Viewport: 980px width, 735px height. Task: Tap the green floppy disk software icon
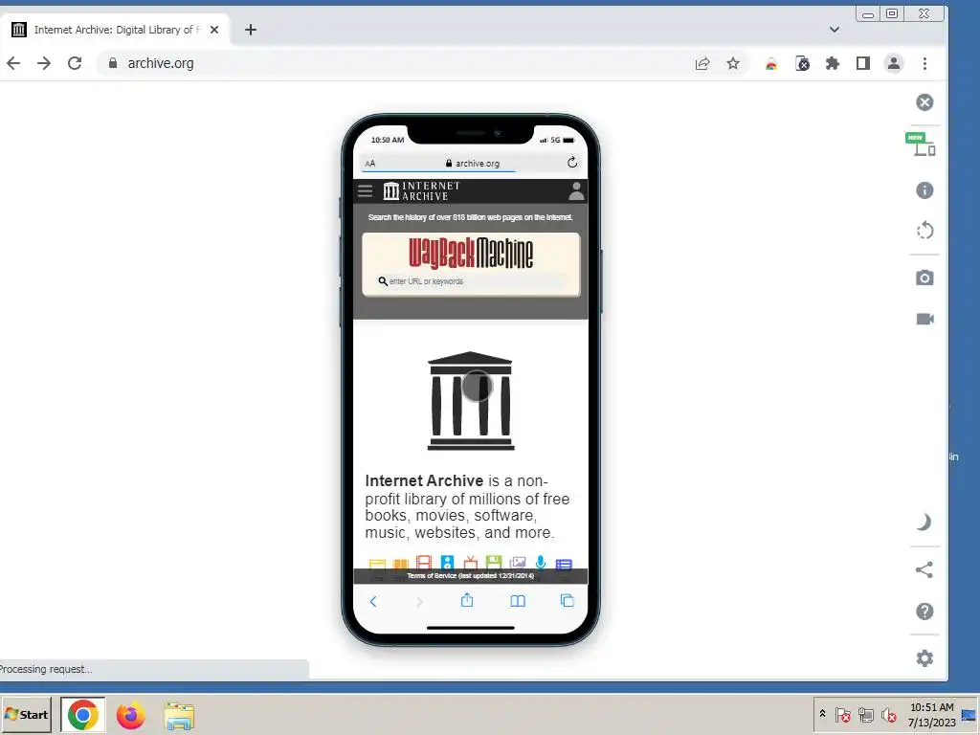494,563
